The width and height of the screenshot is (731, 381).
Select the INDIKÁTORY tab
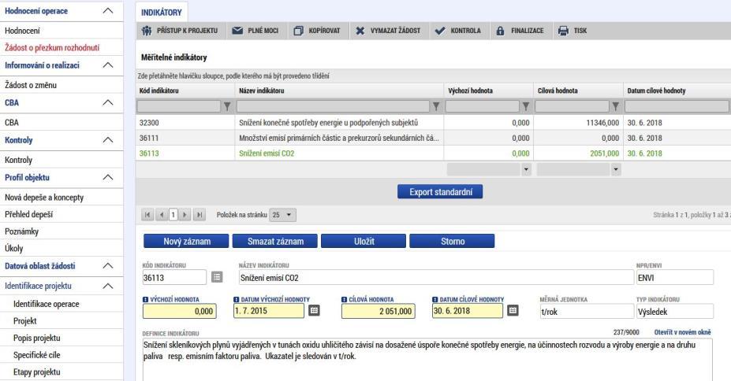click(x=162, y=13)
